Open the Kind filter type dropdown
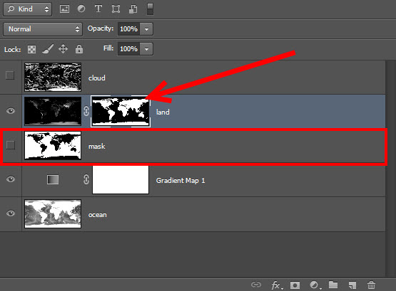Image resolution: width=396 pixels, height=291 pixels. click(x=28, y=9)
